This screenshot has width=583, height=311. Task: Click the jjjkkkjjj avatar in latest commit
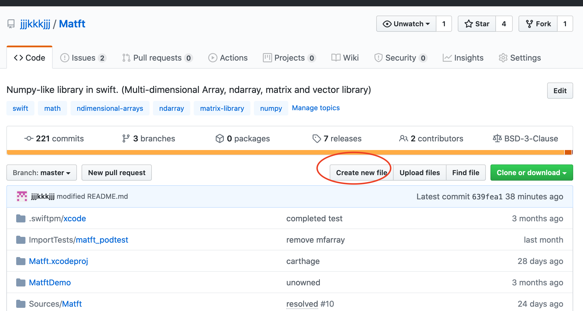pyautogui.click(x=22, y=196)
